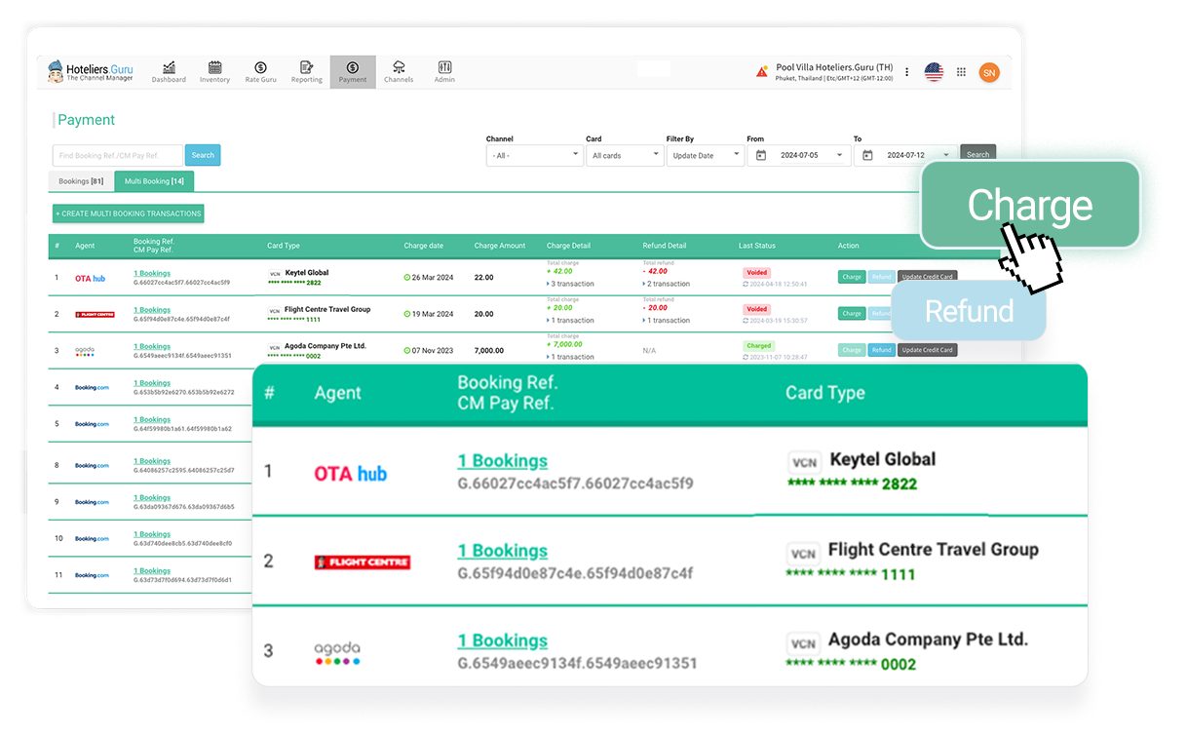Open the Channel dropdown showing - All -
The width and height of the screenshot is (1187, 737).
[x=534, y=155]
